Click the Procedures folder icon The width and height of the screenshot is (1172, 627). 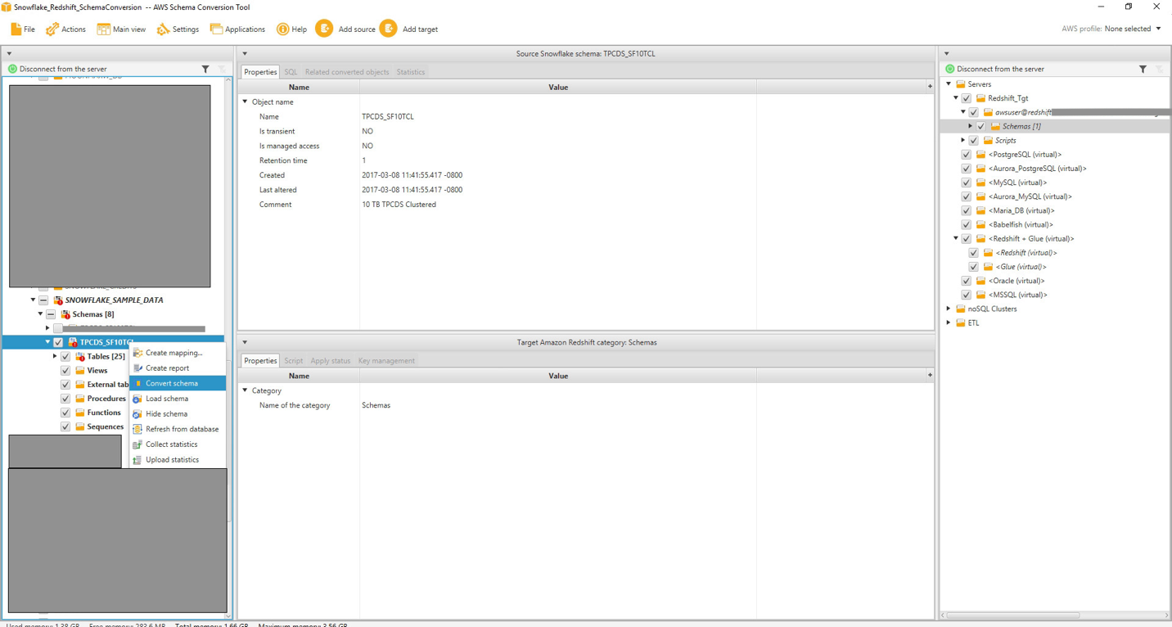click(80, 399)
